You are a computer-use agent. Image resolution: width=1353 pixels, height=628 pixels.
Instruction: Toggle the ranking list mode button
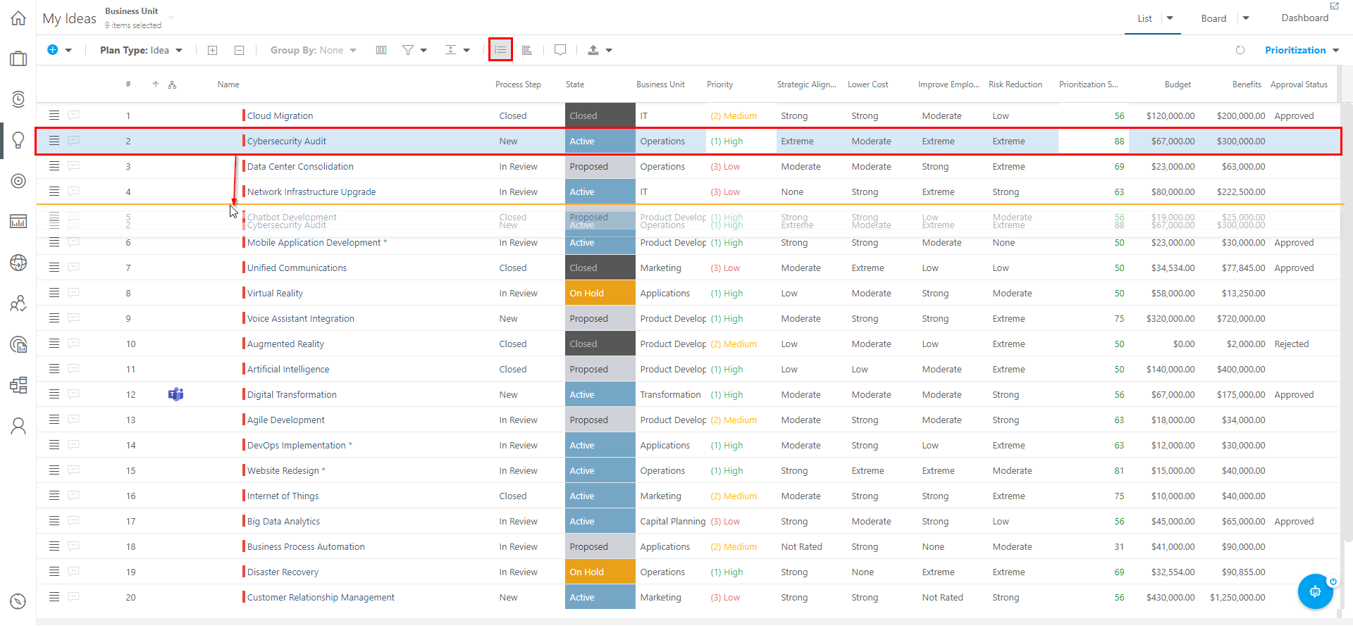click(x=500, y=50)
